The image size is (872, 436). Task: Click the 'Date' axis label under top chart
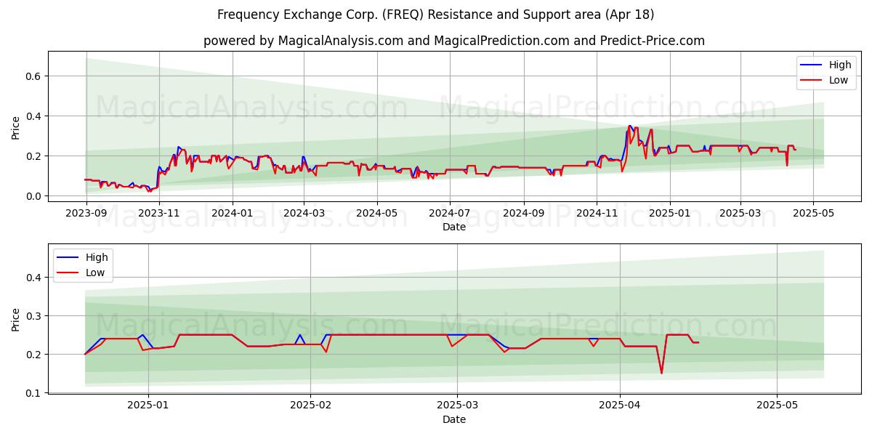[454, 227]
